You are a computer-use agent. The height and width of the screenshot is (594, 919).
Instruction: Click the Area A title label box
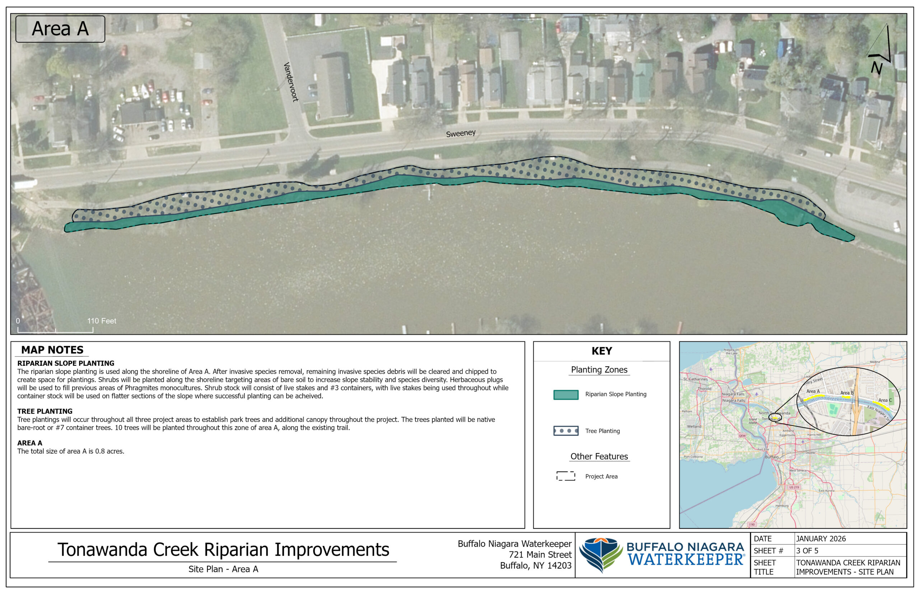pyautogui.click(x=60, y=29)
